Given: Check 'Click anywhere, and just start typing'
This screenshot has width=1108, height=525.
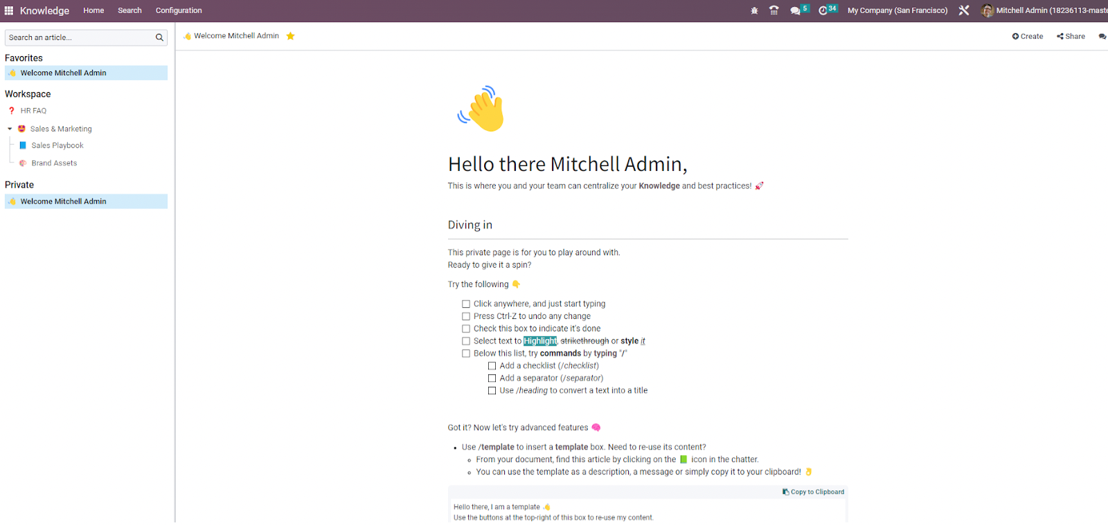Looking at the screenshot, I should (x=466, y=304).
